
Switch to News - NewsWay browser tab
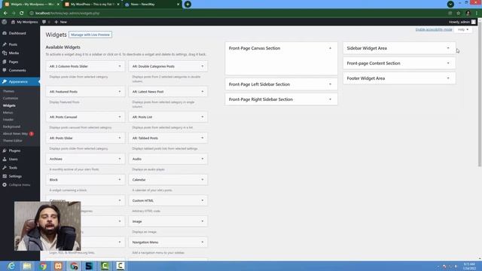click(152, 5)
